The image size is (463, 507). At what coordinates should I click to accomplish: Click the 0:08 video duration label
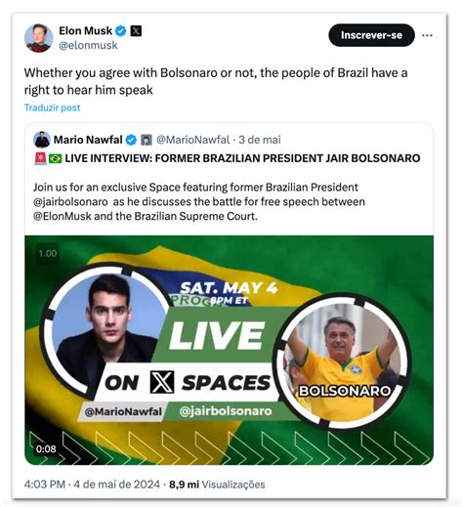(x=46, y=449)
